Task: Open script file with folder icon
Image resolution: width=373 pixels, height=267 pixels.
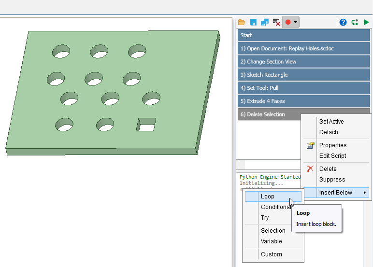Action: [x=241, y=22]
